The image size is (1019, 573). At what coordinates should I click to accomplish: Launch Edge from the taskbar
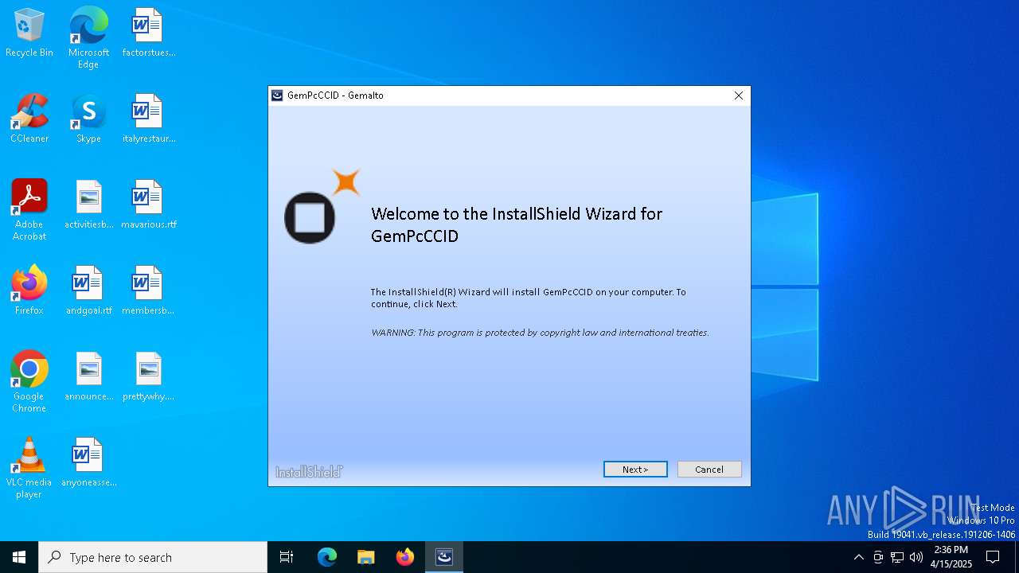pos(327,557)
